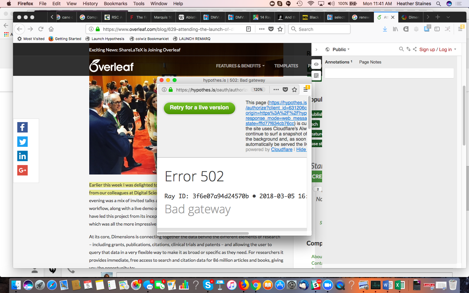This screenshot has width=469, height=293.
Task: Bookmark the Overleaf page with star
Action: (x=280, y=29)
